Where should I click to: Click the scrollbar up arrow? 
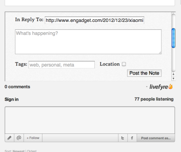tap(174, 74)
